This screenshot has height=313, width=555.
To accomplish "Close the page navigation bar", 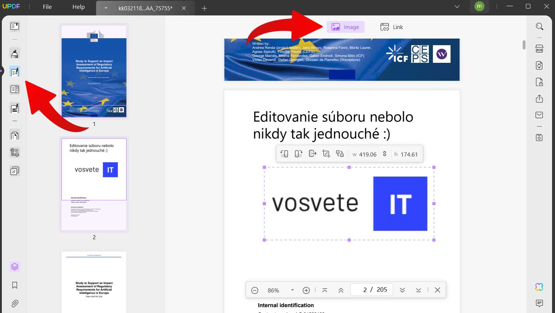I will pos(437,290).
